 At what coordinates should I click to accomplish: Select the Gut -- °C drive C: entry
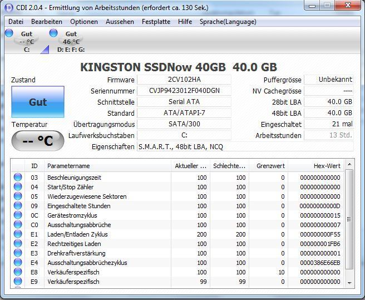pos(27,42)
